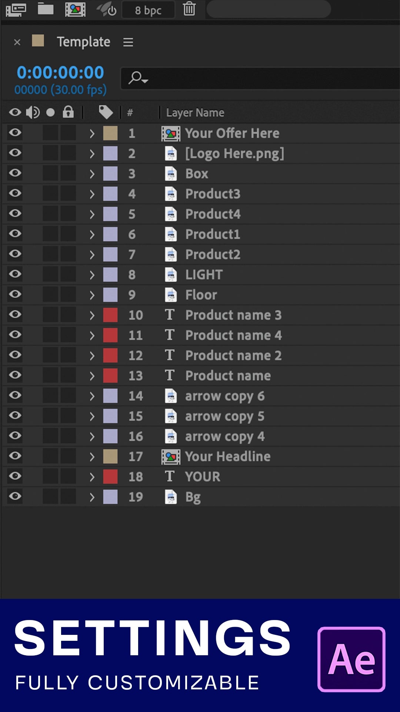This screenshot has height=712, width=400.
Task: Create a new folder in project panel
Action: pos(46,9)
